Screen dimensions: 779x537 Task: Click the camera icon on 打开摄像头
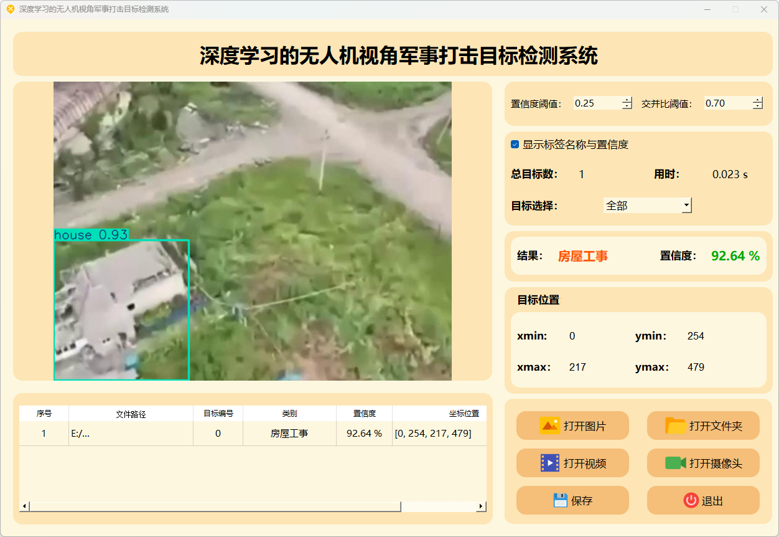(675, 463)
